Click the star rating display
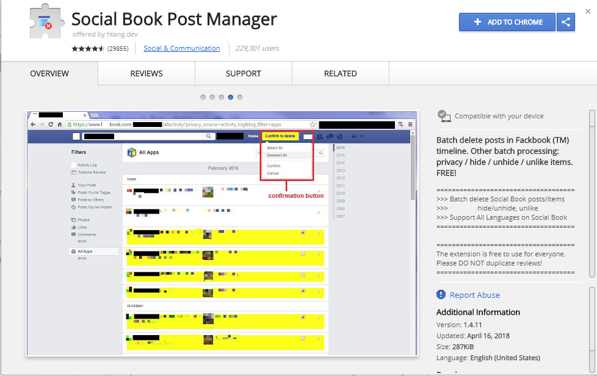 click(x=87, y=49)
